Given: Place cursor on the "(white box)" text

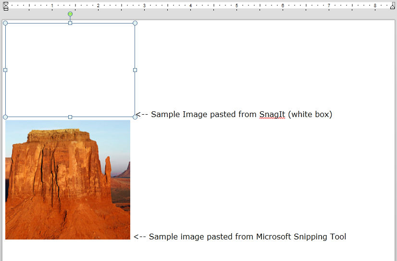Looking at the screenshot, I should click(x=310, y=114).
